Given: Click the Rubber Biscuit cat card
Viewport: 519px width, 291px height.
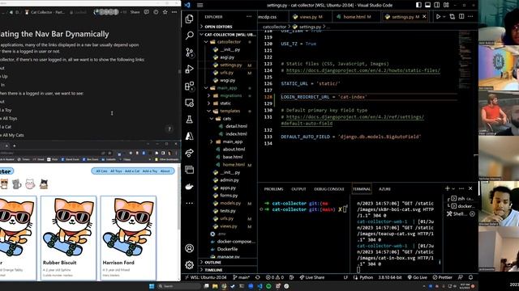Looking at the screenshot, I should [69, 238].
